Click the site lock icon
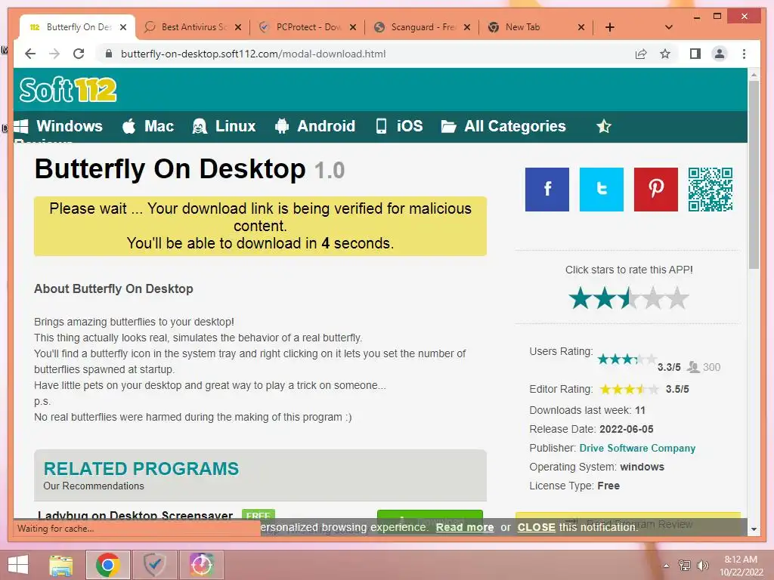Image resolution: width=774 pixels, height=580 pixels. tap(109, 54)
